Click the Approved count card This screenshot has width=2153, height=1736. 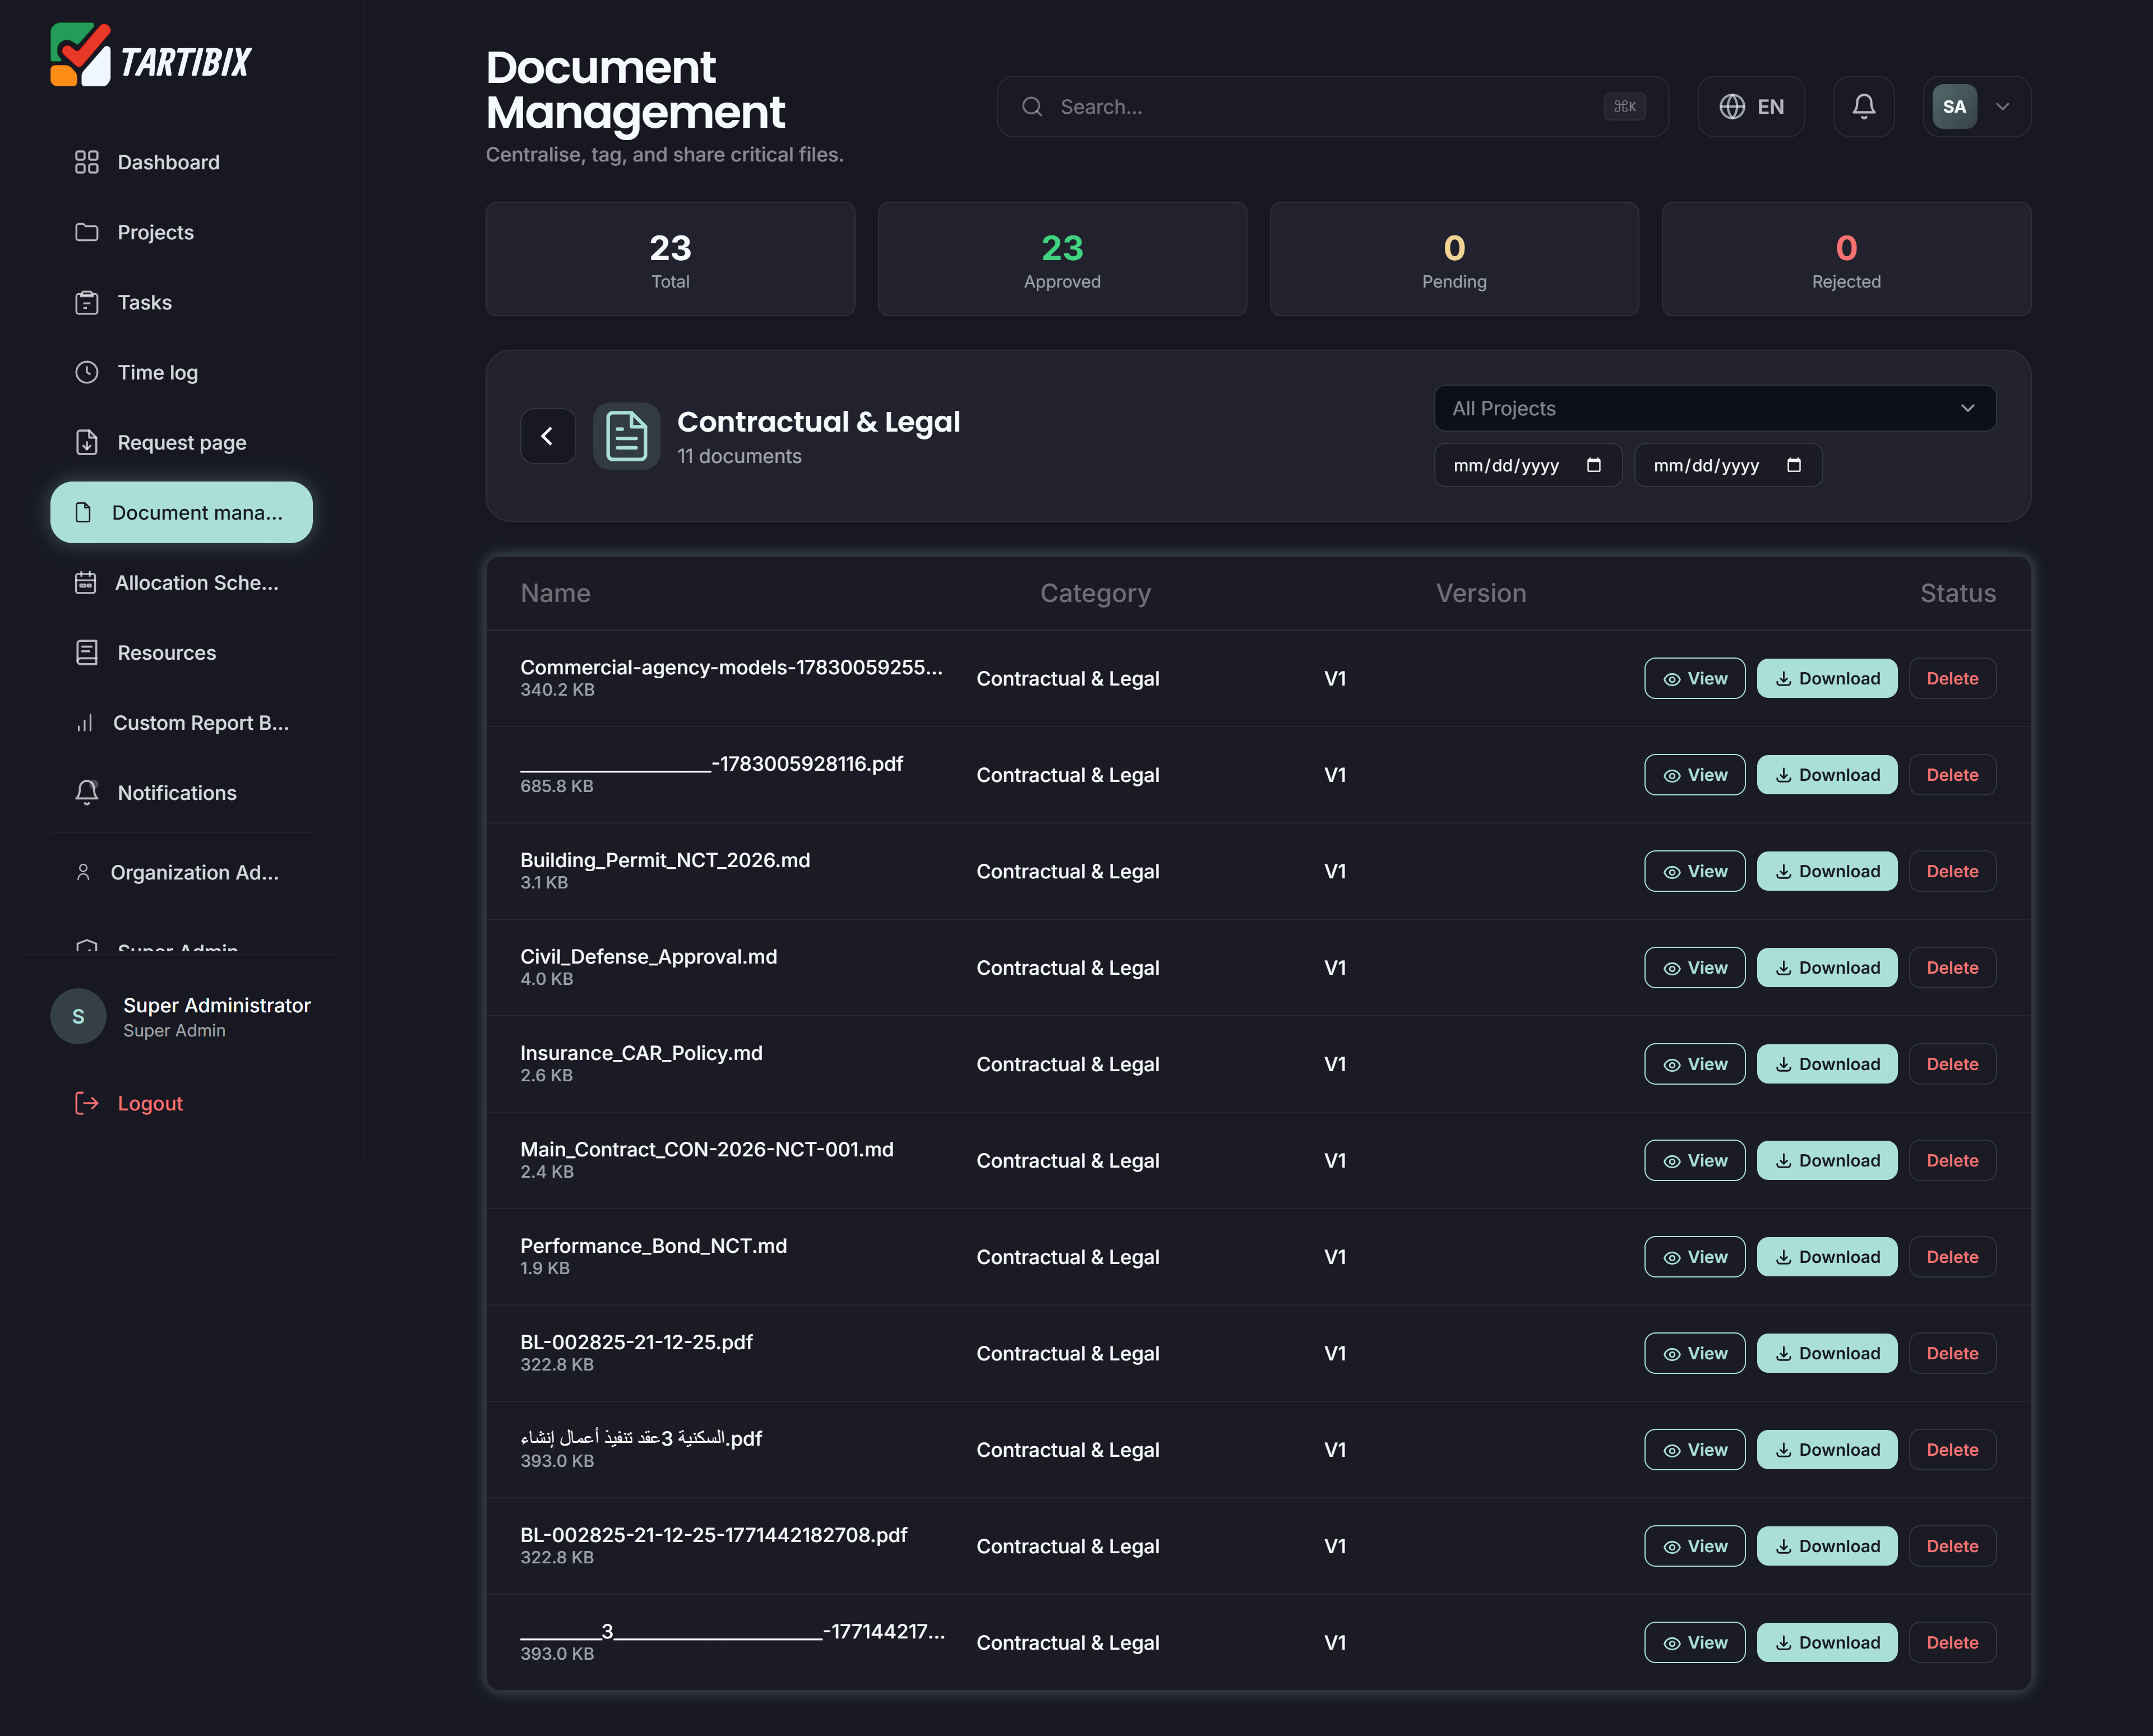(1062, 259)
